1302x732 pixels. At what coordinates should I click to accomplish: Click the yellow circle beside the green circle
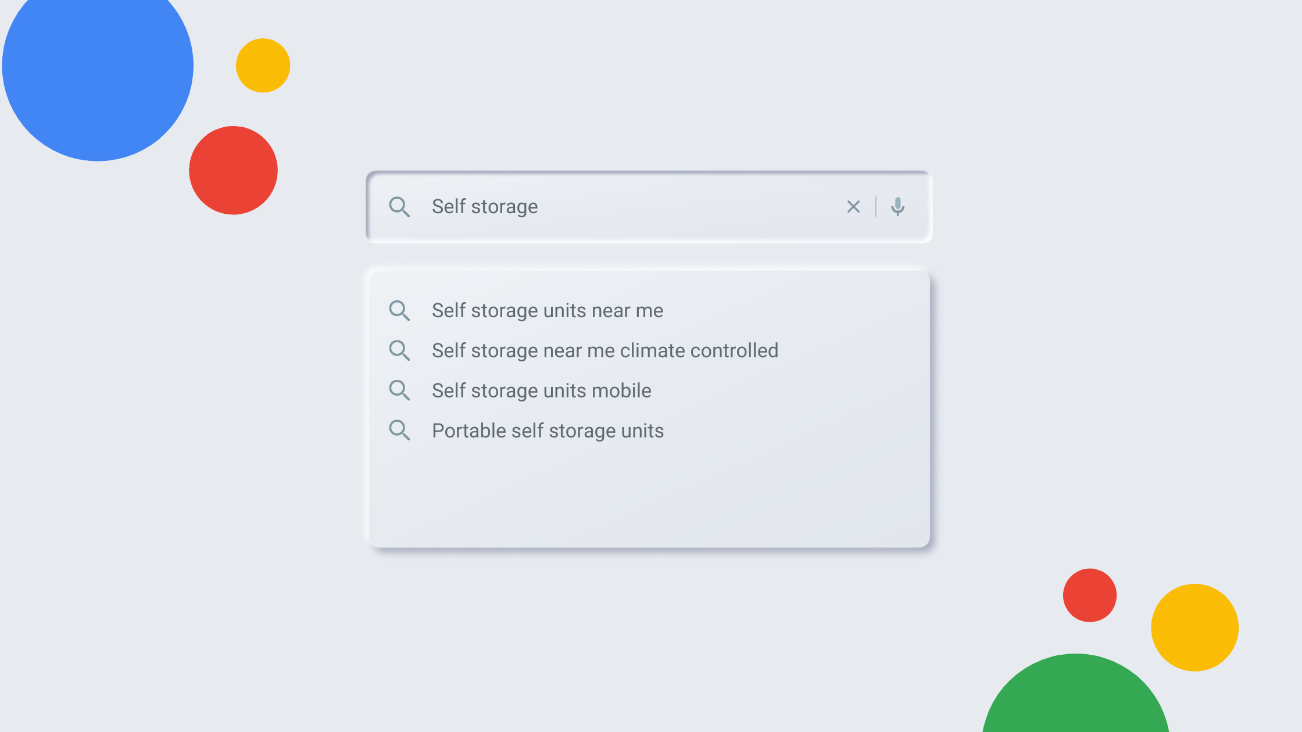[x=1194, y=627]
